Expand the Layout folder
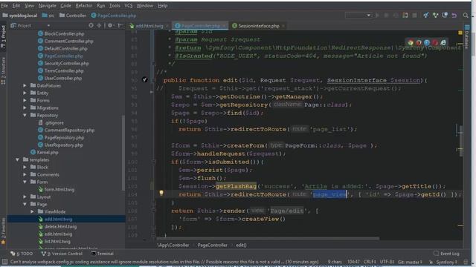Image resolution: width=476 pixels, height=267 pixels. [25, 197]
